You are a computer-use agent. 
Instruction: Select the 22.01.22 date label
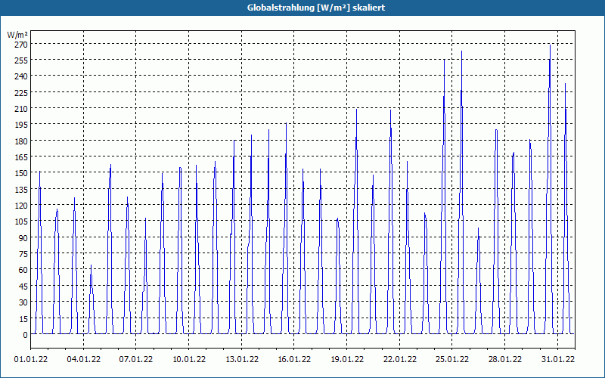coord(400,359)
